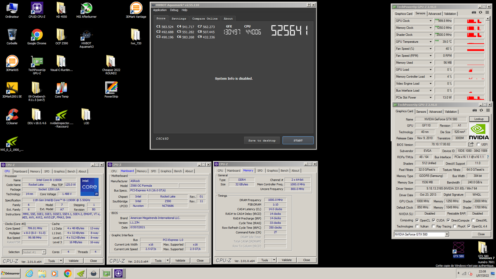Open the GTX 580 desktop shortcut
Viewport: 496px width, 279px height.
coord(459,250)
